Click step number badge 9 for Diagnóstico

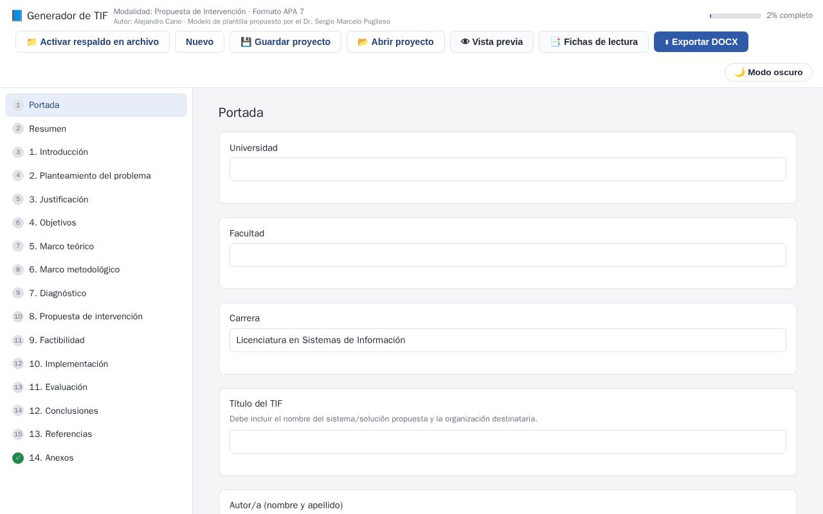18,293
